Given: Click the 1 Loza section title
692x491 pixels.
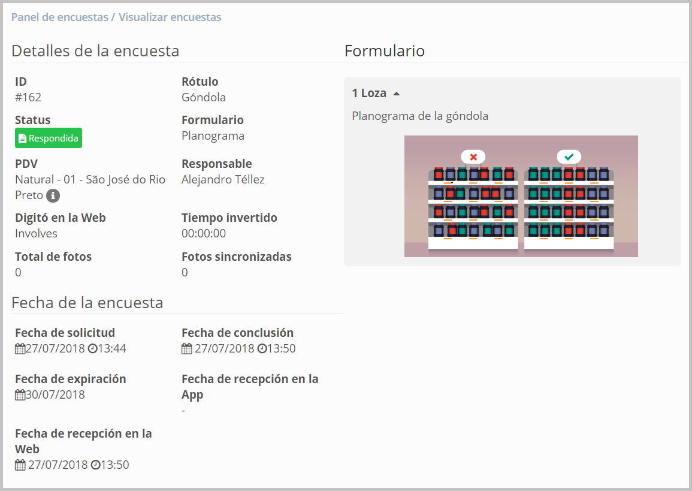Looking at the screenshot, I should coord(369,94).
